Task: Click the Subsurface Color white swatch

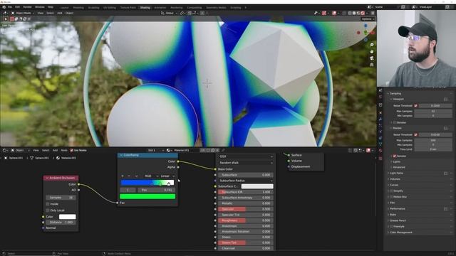Action: (x=257, y=186)
